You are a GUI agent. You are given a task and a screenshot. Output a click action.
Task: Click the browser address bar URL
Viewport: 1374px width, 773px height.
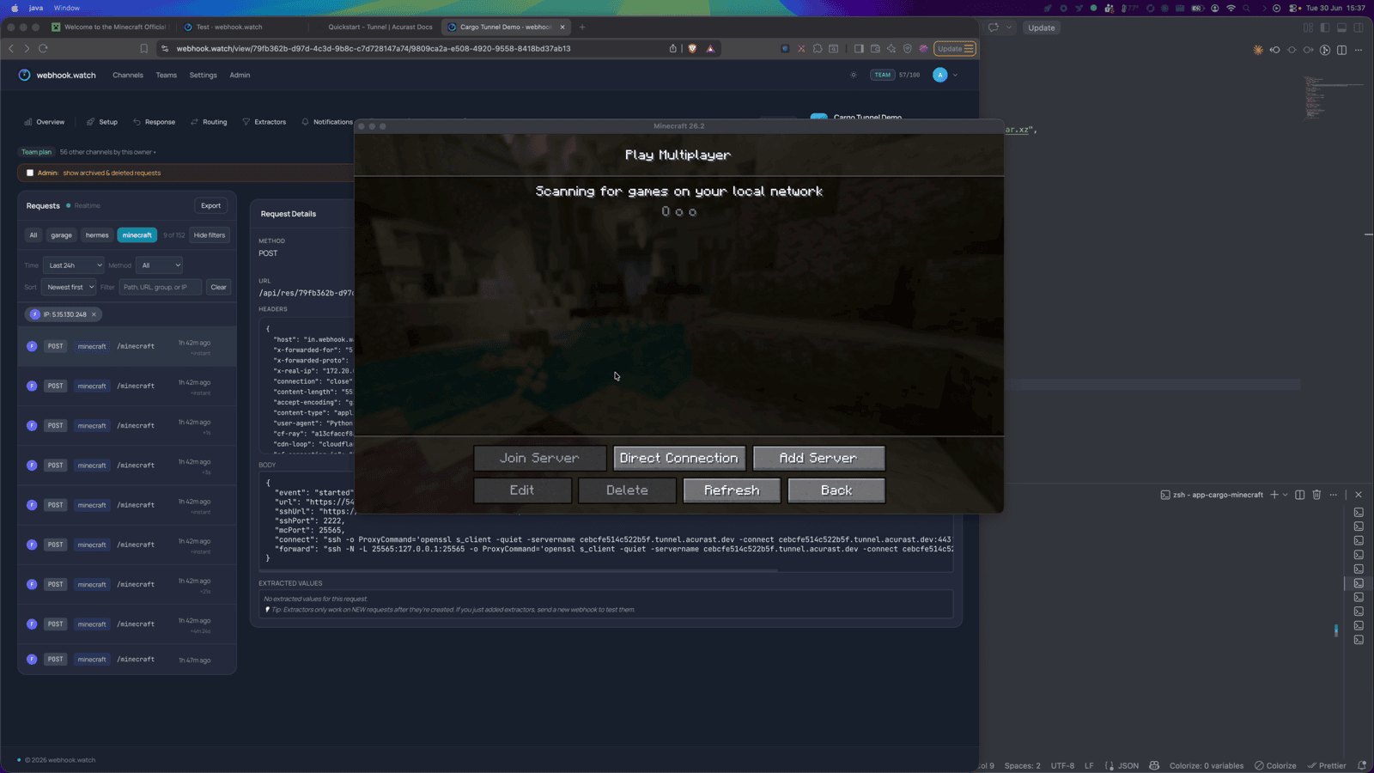(374, 49)
